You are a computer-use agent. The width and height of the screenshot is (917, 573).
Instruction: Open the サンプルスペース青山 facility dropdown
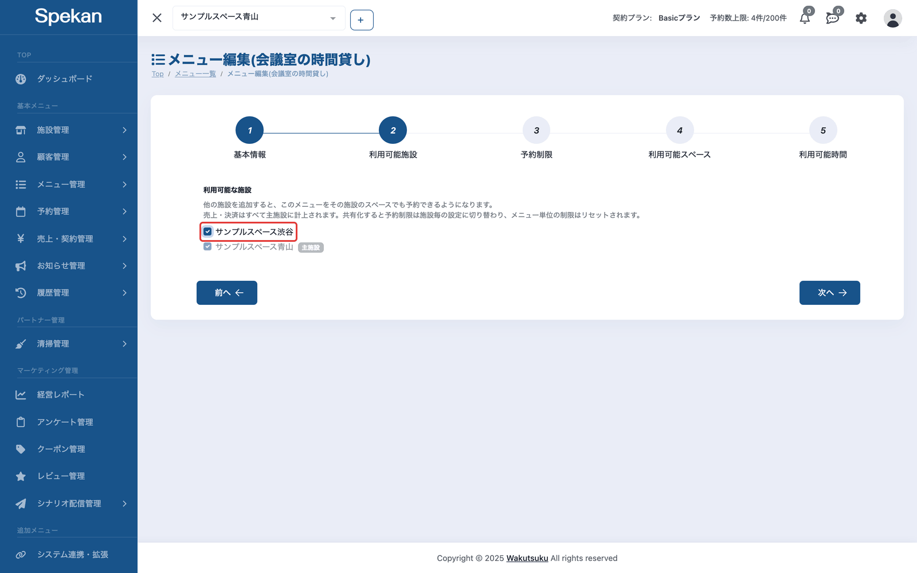(258, 18)
